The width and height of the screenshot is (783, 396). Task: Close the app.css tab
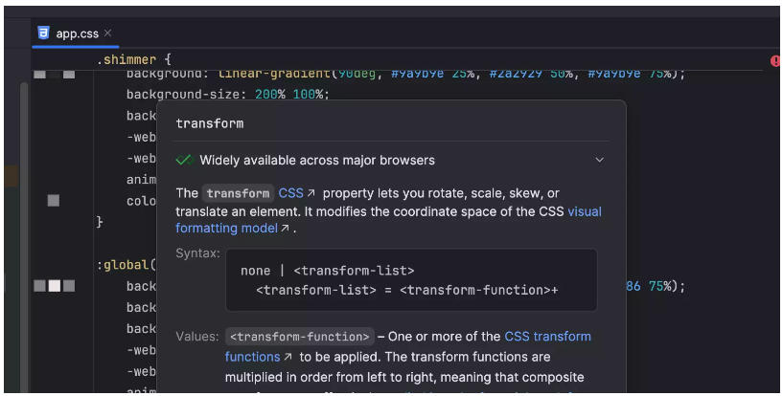(x=108, y=33)
